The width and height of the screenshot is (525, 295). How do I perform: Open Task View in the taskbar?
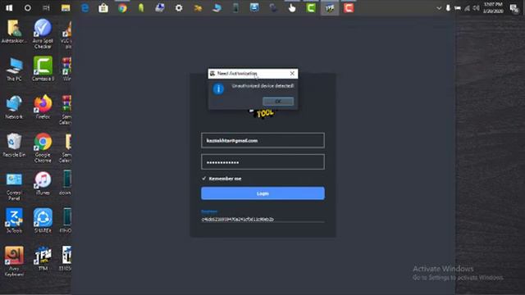[46, 7]
